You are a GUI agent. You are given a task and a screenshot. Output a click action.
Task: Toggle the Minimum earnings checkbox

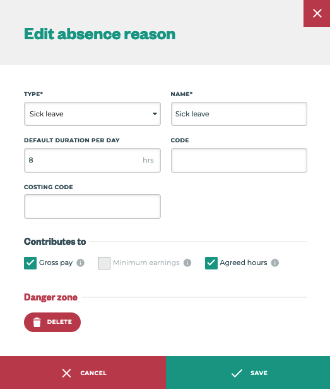pos(104,263)
